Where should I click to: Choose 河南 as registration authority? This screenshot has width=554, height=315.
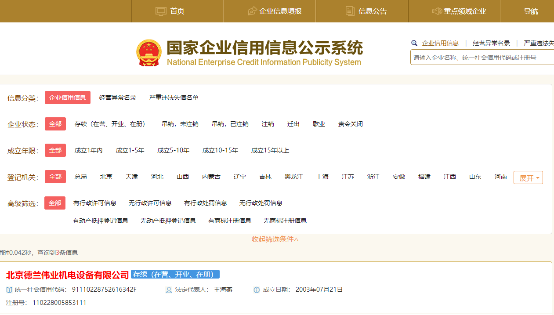click(x=501, y=177)
